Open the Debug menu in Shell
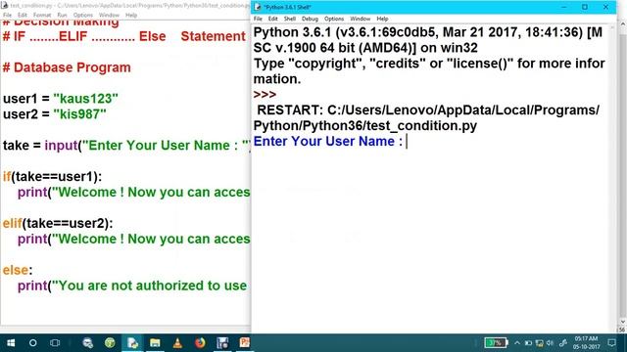 [x=310, y=19]
